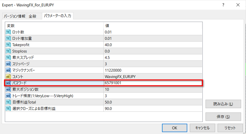Click the icon beside ロット数 row
The image size is (246, 134).
coord(8,32)
